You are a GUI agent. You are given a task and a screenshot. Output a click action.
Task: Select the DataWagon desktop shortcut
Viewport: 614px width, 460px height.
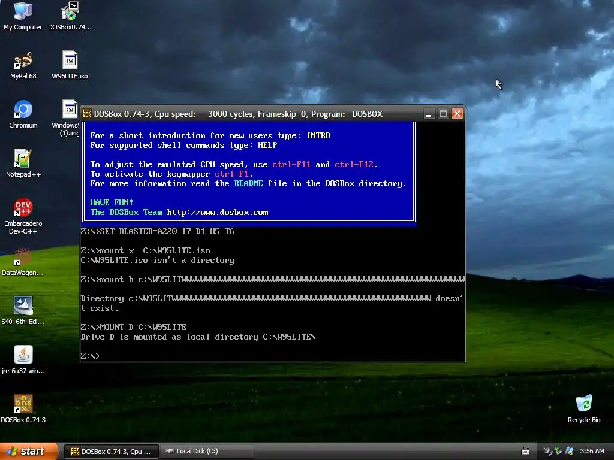23,262
